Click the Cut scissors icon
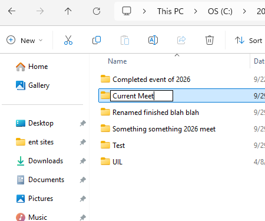This screenshot has width=265, height=221. pyautogui.click(x=68, y=40)
